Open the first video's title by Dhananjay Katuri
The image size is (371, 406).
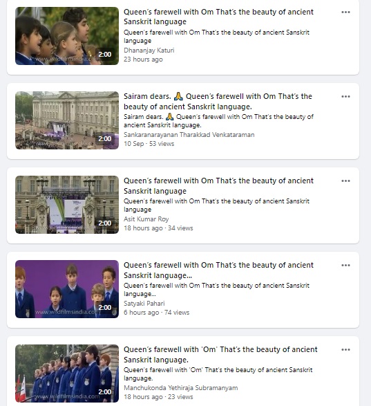click(218, 17)
